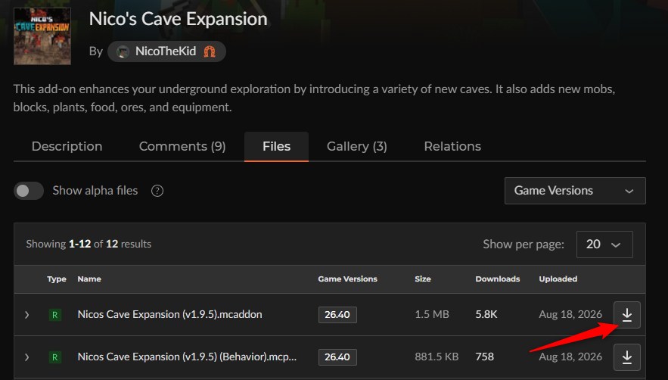Click the 5.8K downloads value
668x380 pixels.
point(486,314)
